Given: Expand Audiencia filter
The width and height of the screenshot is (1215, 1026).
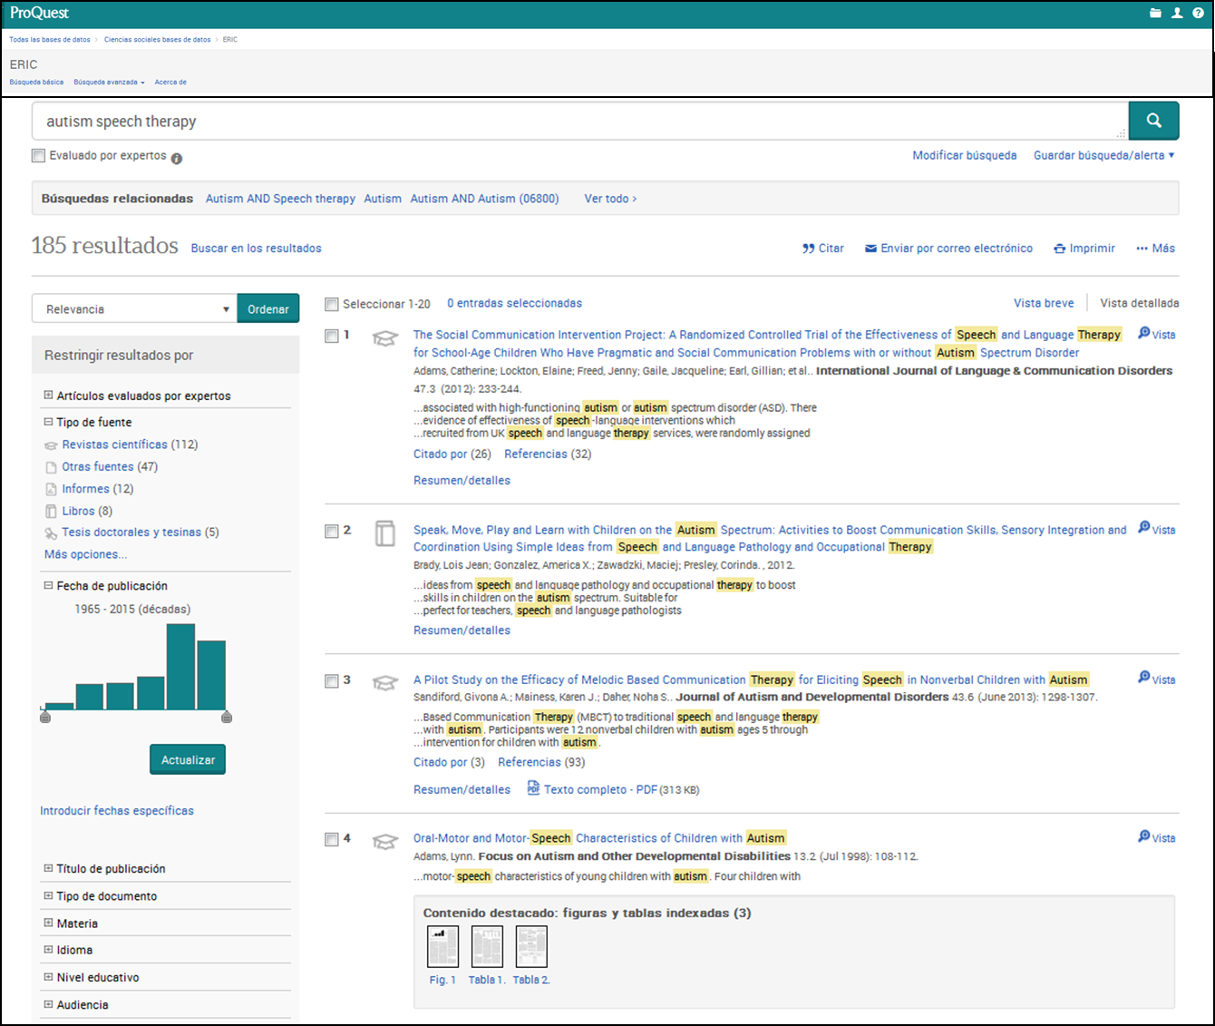Looking at the screenshot, I should pos(48,1004).
